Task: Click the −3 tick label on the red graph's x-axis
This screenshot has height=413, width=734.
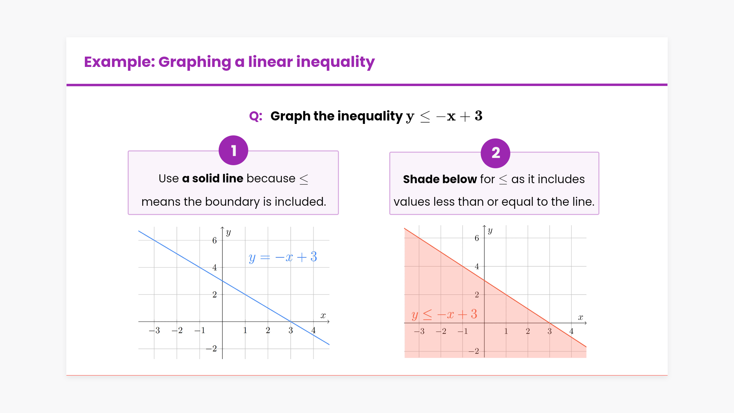Action: (419, 331)
